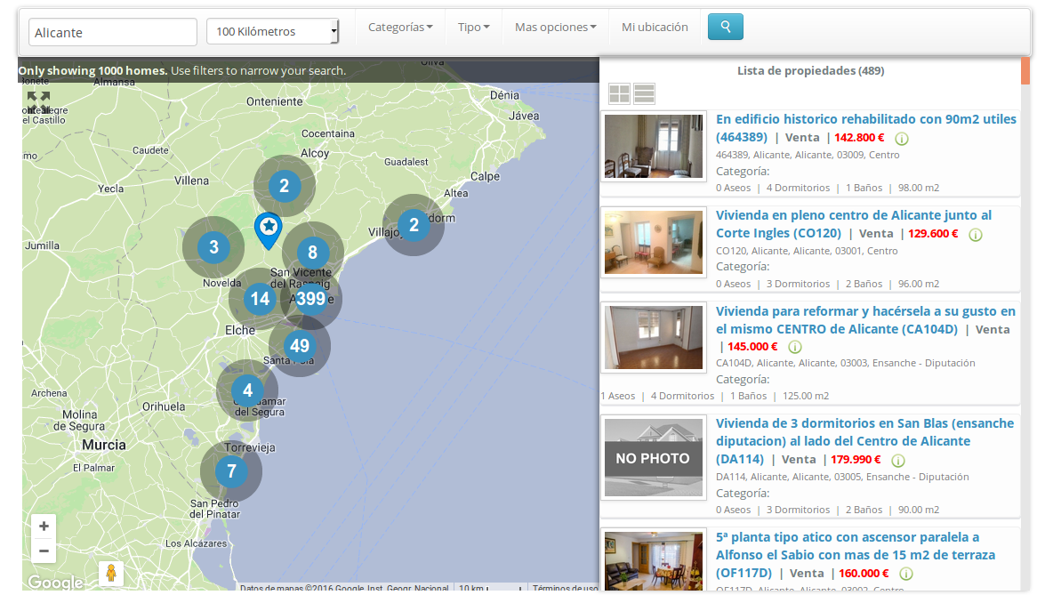Click the Onteniente label on map
Viewport: 1053px width, 603px height.
tap(274, 101)
